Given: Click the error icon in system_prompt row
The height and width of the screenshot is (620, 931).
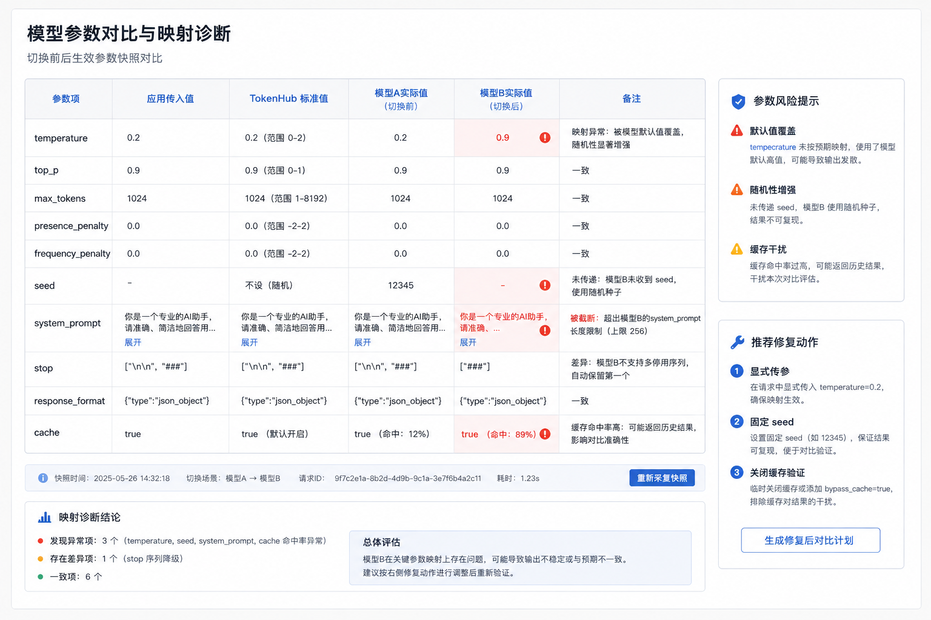Looking at the screenshot, I should (x=545, y=331).
